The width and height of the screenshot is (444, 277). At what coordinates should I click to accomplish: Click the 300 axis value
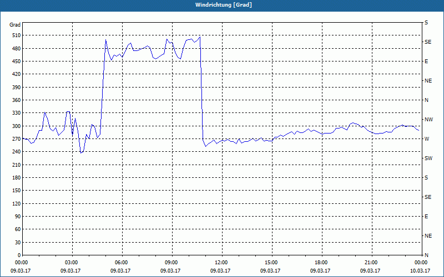point(17,126)
